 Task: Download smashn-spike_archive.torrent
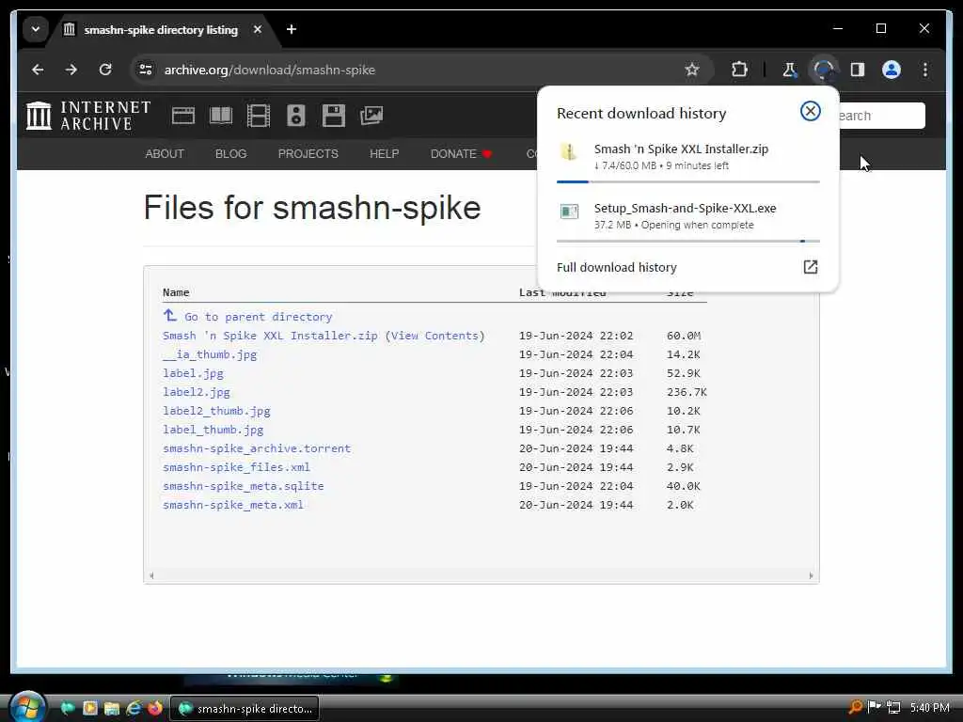(x=257, y=448)
